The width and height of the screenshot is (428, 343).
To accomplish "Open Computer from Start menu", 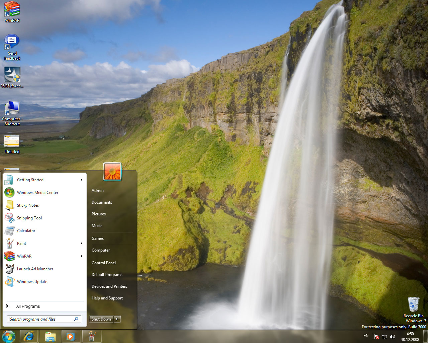I will click(101, 250).
